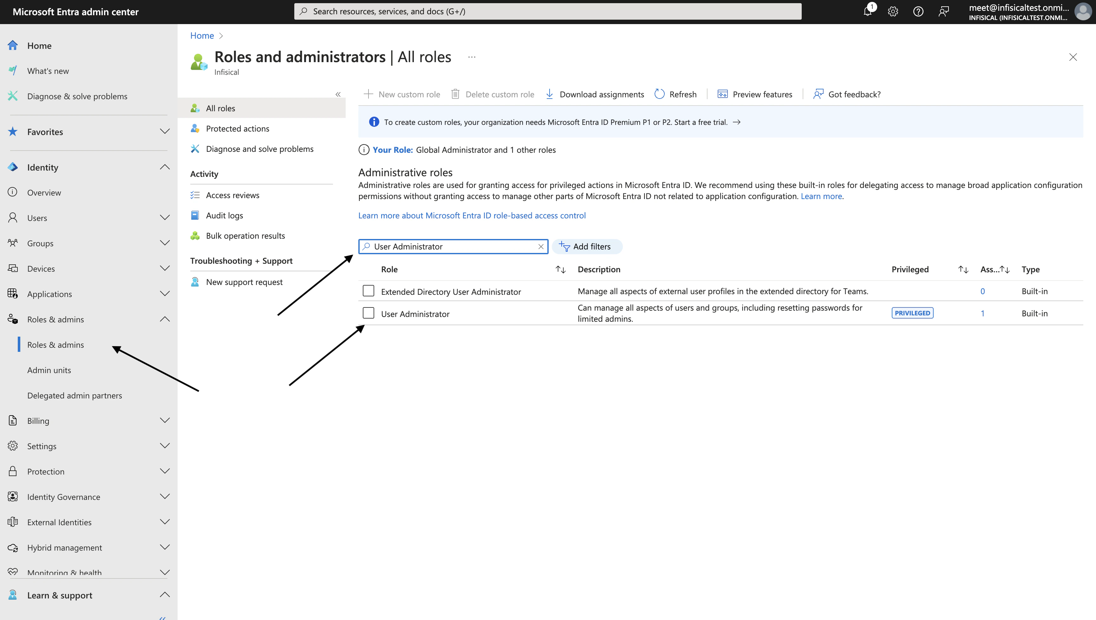This screenshot has width=1096, height=620.
Task: Click the Home breadcrumb link
Action: pyautogui.click(x=202, y=36)
